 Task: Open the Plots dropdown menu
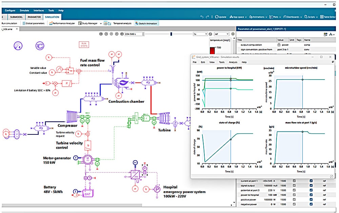click(275, 17)
